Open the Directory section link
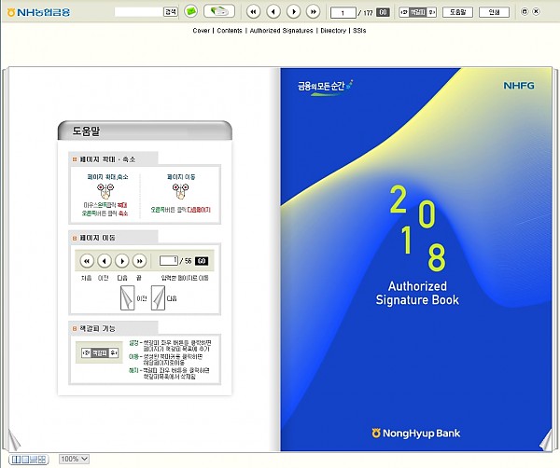This screenshot has width=560, height=468. click(x=333, y=31)
